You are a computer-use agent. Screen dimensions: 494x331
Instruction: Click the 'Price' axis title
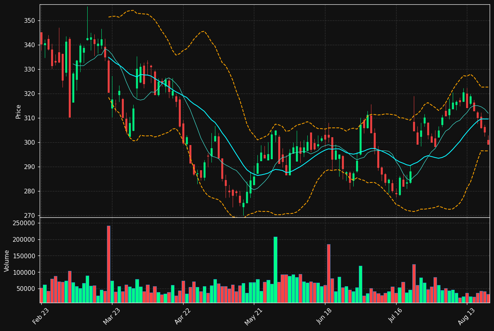[18, 111]
